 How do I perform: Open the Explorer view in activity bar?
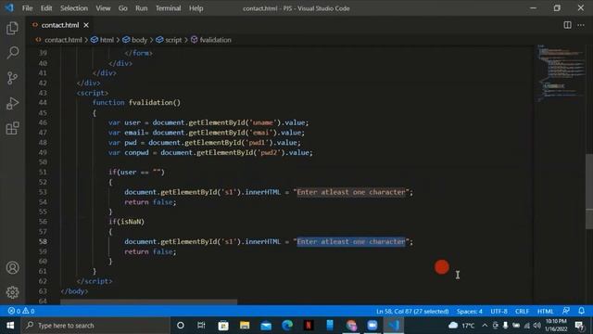(12, 28)
